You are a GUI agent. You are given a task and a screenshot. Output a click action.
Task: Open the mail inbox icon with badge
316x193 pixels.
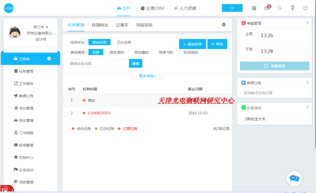point(267,8)
